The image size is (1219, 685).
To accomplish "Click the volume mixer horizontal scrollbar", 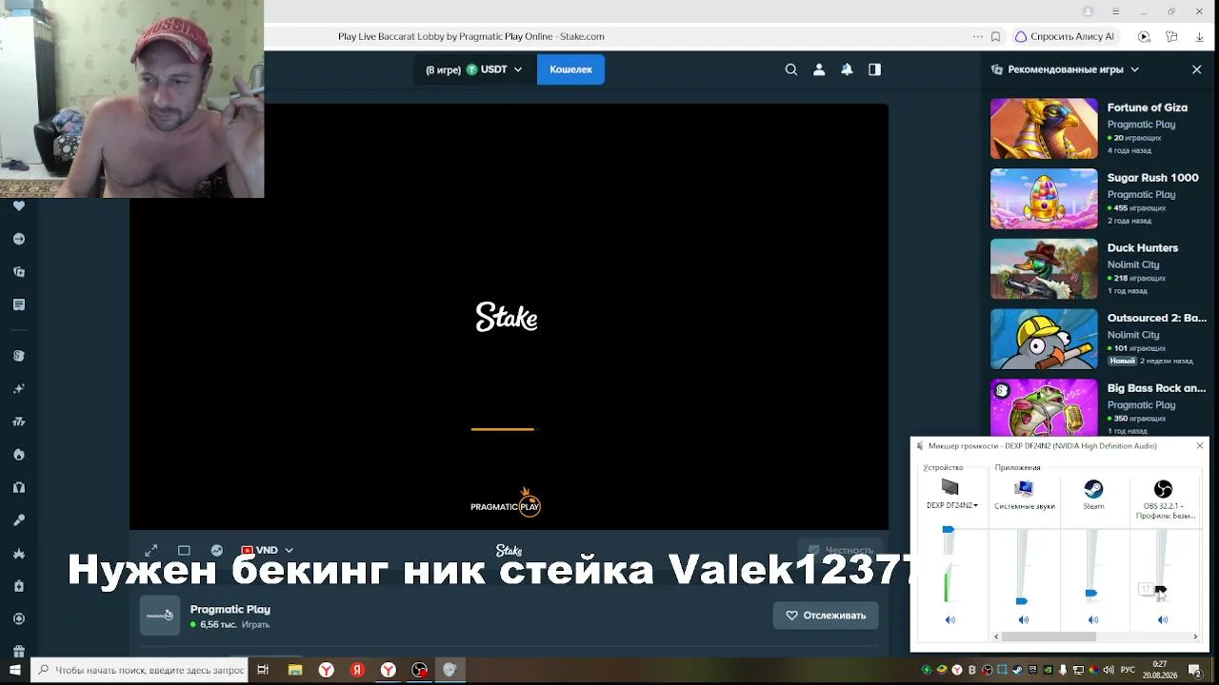I will click(1049, 636).
